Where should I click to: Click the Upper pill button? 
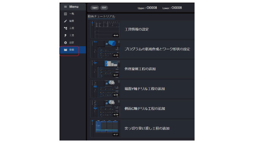point(95,8)
